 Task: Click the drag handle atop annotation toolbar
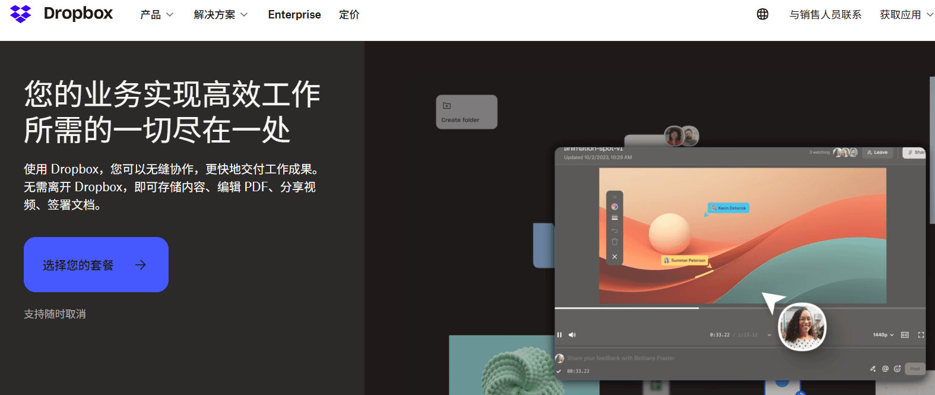pyautogui.click(x=614, y=197)
